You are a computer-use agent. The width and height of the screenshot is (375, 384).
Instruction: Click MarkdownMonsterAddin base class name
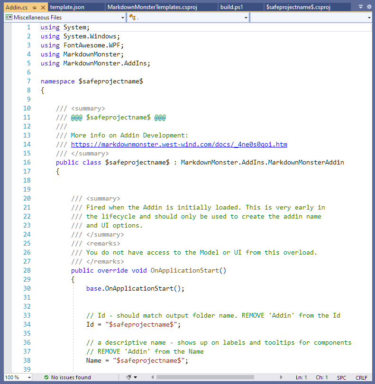pos(306,162)
